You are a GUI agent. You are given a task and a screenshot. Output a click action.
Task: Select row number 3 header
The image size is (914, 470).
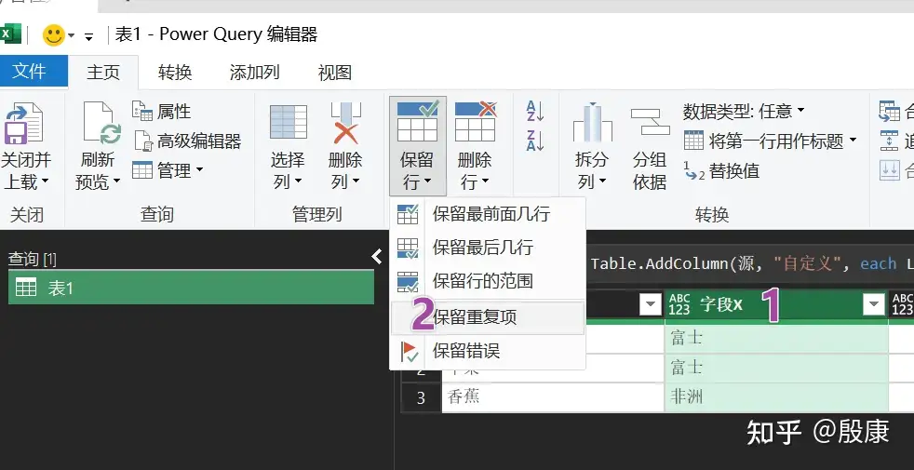pos(421,397)
